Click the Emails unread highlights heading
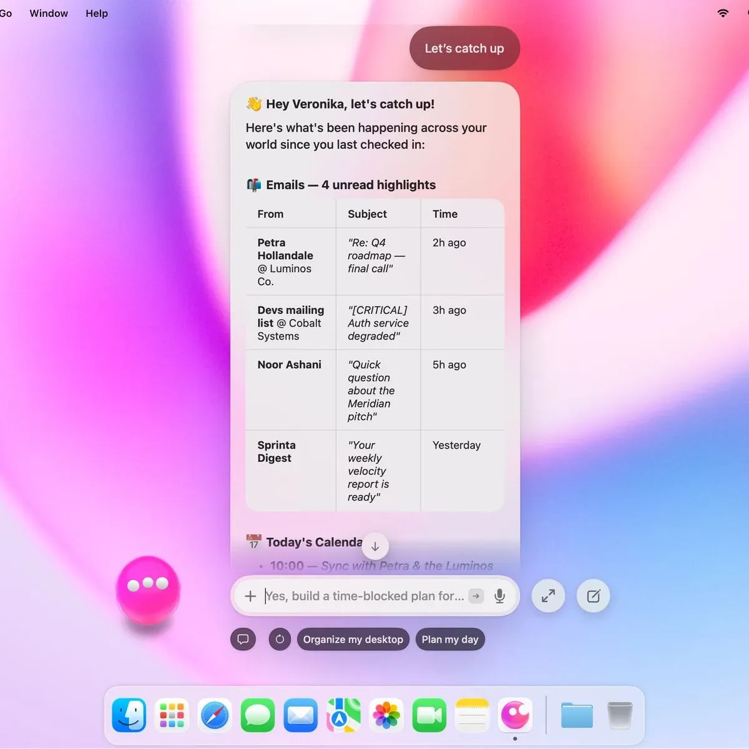 point(341,185)
